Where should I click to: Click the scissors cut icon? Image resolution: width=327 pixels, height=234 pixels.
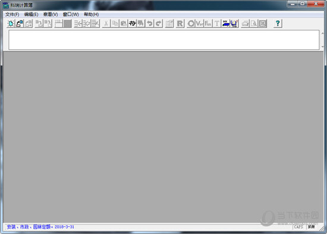tap(106, 24)
